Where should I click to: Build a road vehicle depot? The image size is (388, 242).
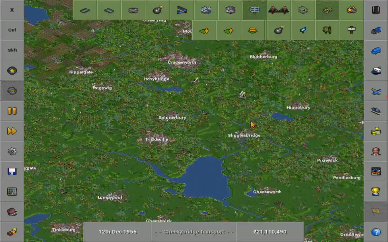(x=182, y=10)
